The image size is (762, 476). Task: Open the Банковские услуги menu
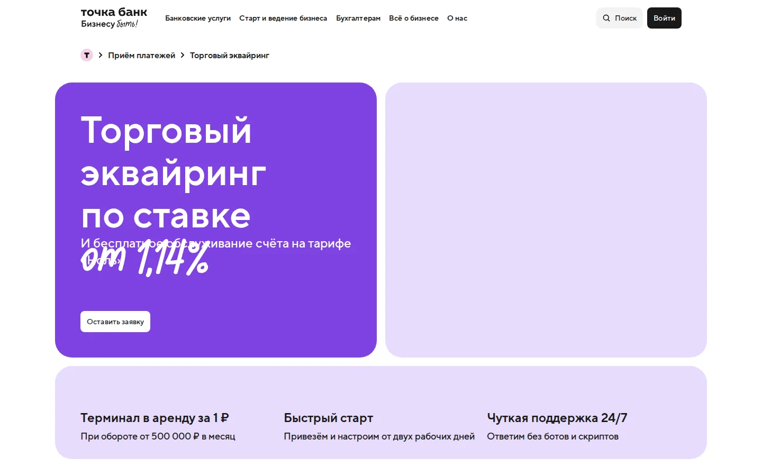(198, 18)
